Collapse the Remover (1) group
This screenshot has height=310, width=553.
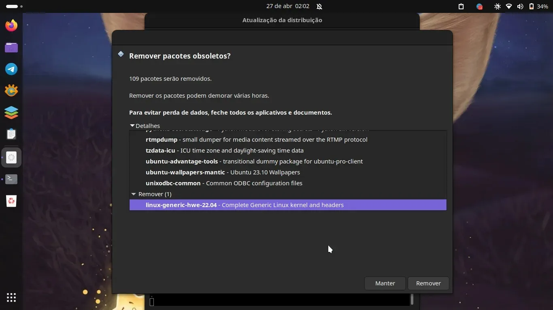coord(134,194)
